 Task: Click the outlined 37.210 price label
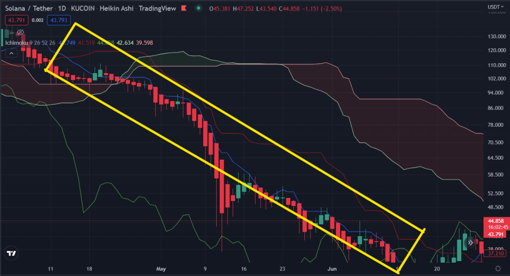(496, 254)
